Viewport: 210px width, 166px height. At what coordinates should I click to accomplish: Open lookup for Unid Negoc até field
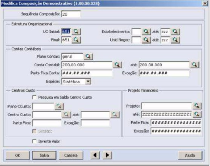175,40
